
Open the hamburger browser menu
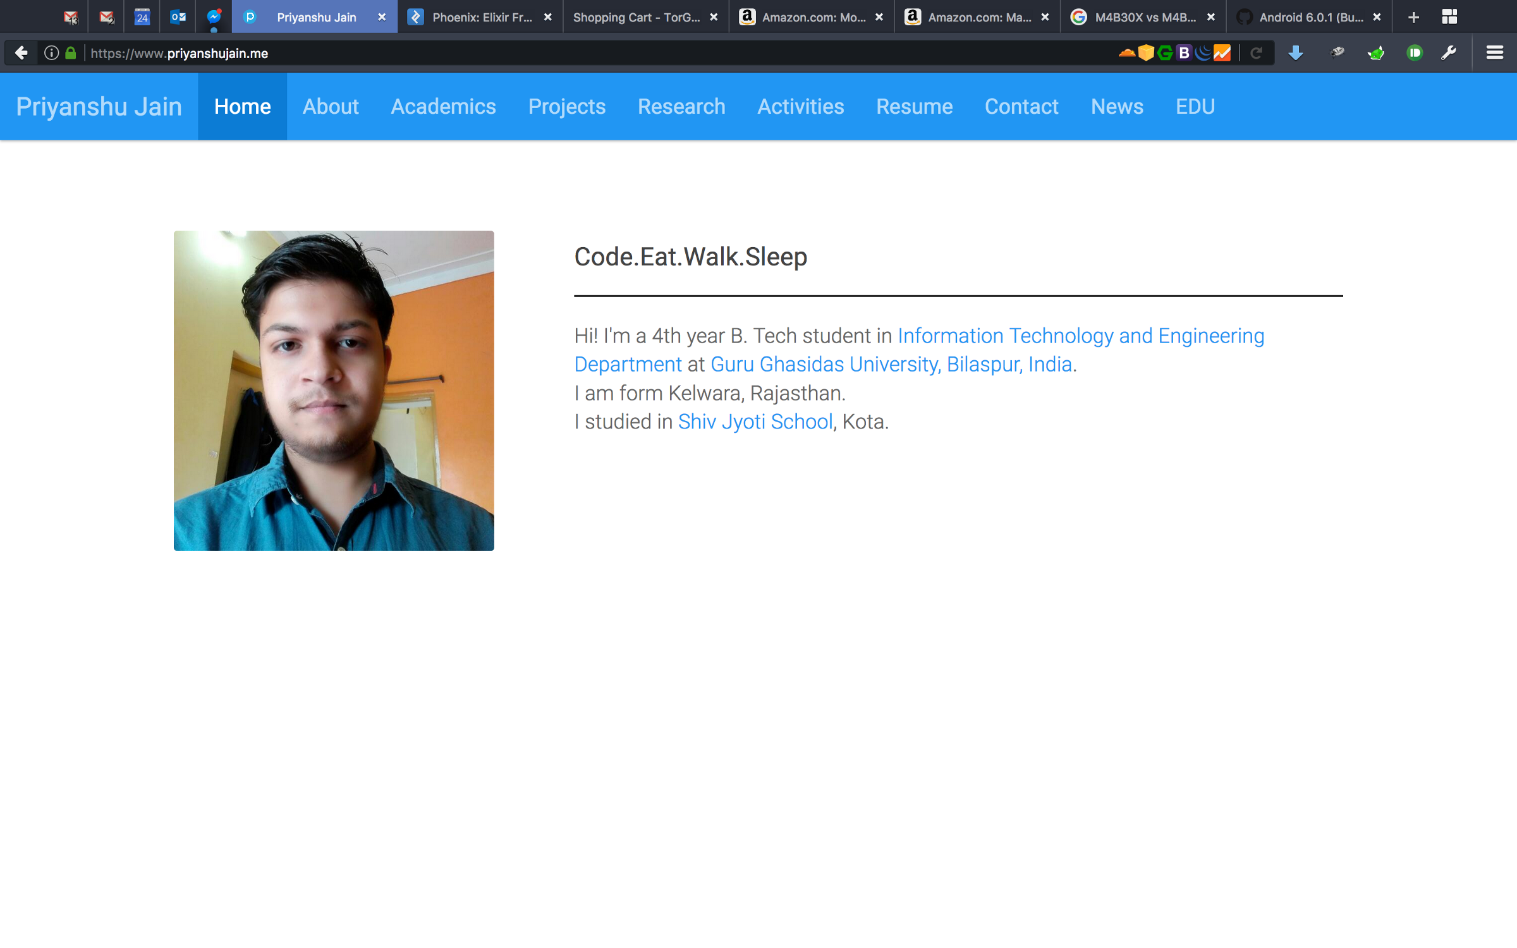[x=1494, y=53]
